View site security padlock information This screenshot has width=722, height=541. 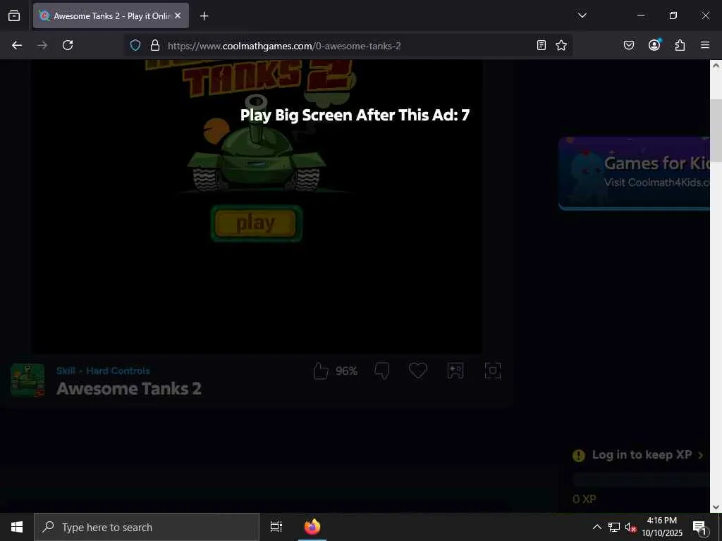point(155,45)
